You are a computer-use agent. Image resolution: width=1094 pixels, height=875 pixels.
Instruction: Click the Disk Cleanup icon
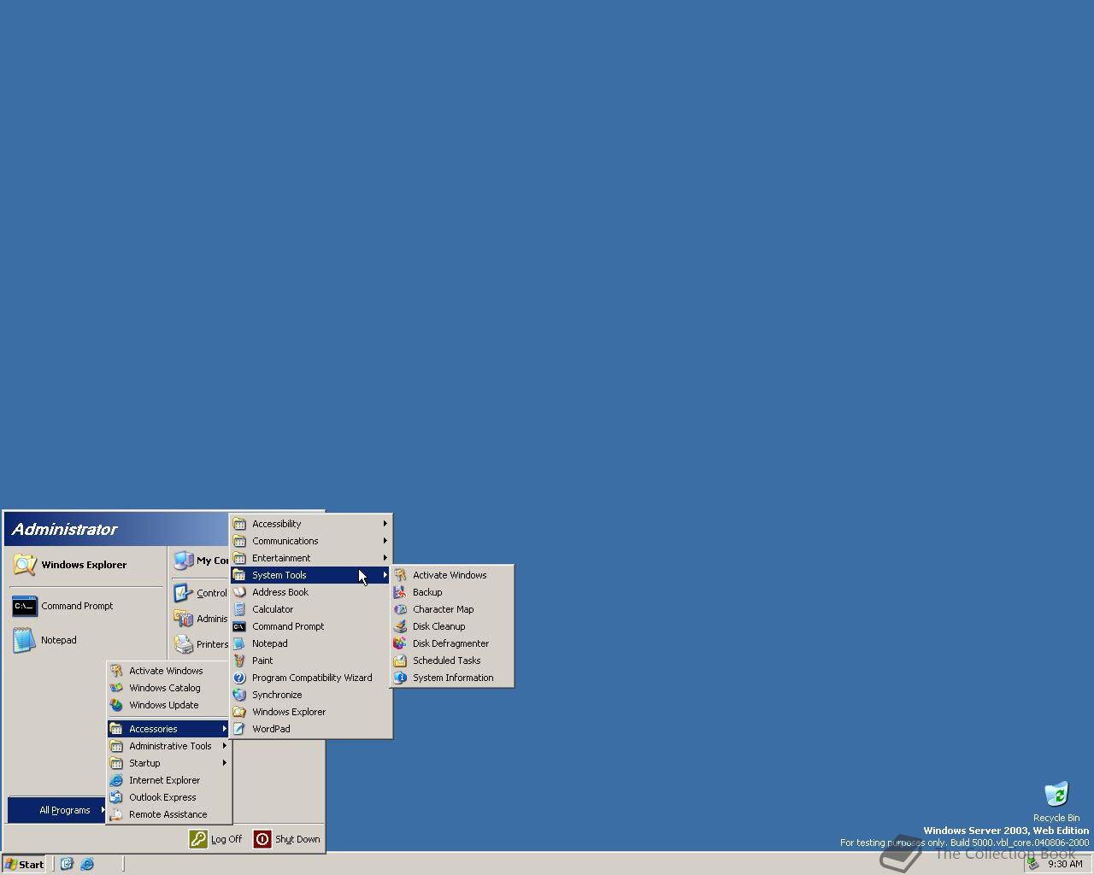tap(400, 626)
